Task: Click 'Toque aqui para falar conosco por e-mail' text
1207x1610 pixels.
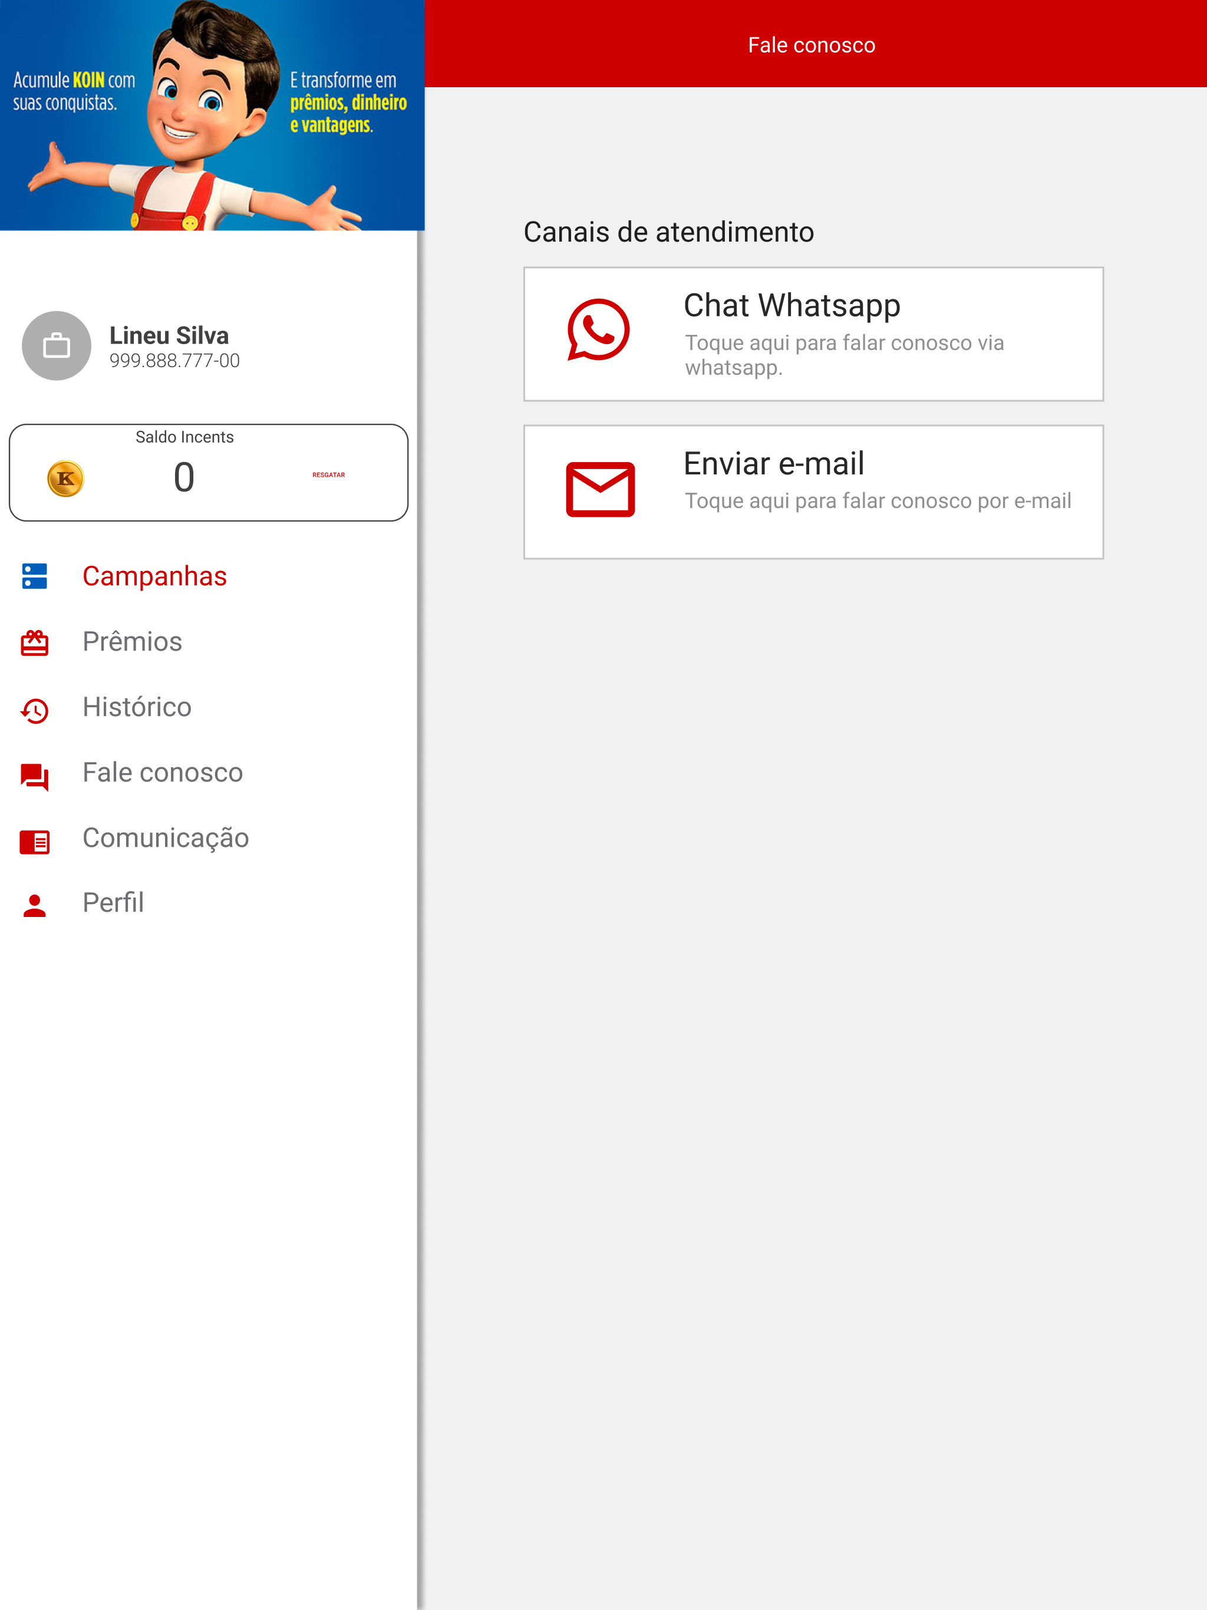Action: pyautogui.click(x=878, y=501)
